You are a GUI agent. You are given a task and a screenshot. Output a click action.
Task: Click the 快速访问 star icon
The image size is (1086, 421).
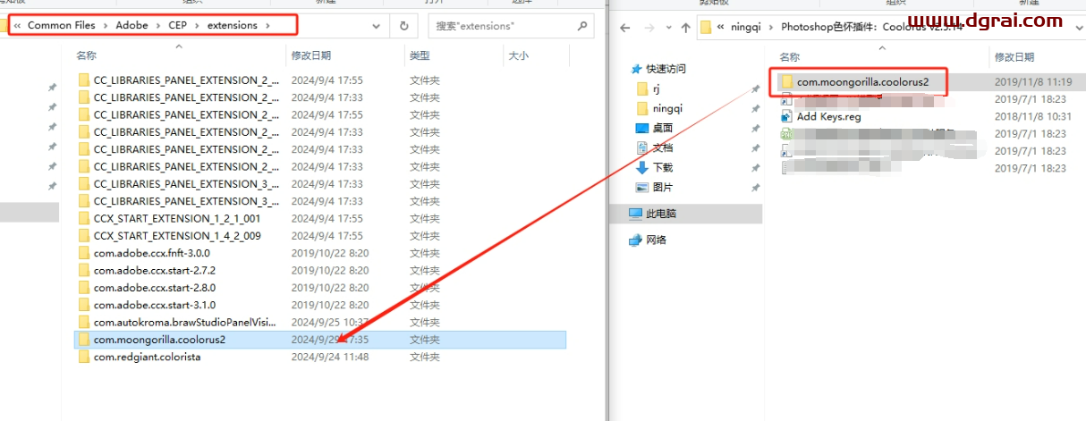pyautogui.click(x=636, y=69)
